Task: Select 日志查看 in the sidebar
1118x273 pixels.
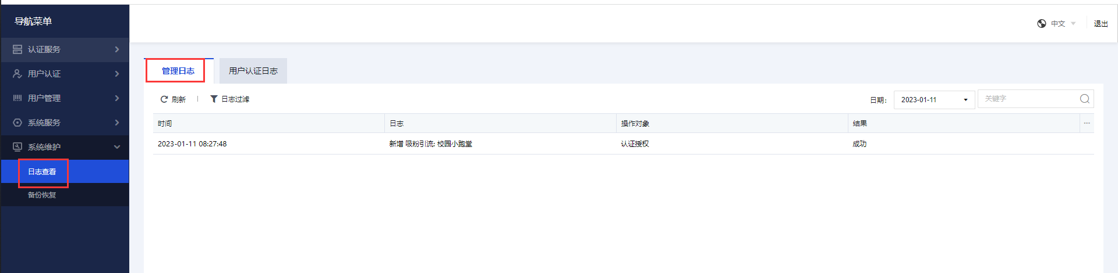Action: point(42,172)
